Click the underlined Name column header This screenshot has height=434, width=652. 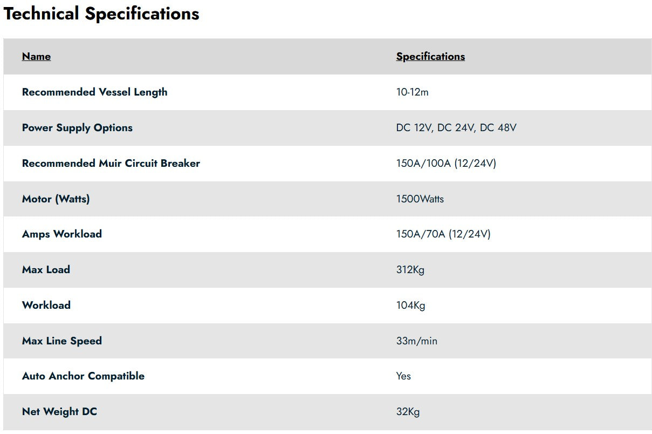click(x=36, y=57)
